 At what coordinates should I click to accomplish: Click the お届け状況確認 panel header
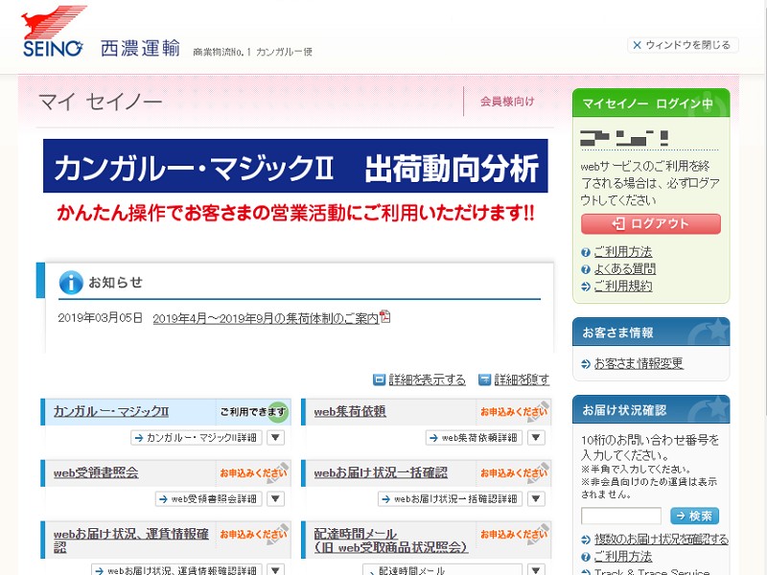pos(651,409)
